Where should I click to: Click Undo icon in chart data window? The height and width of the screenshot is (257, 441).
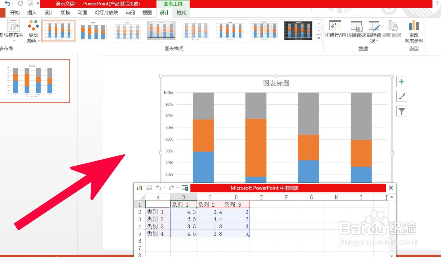click(159, 188)
